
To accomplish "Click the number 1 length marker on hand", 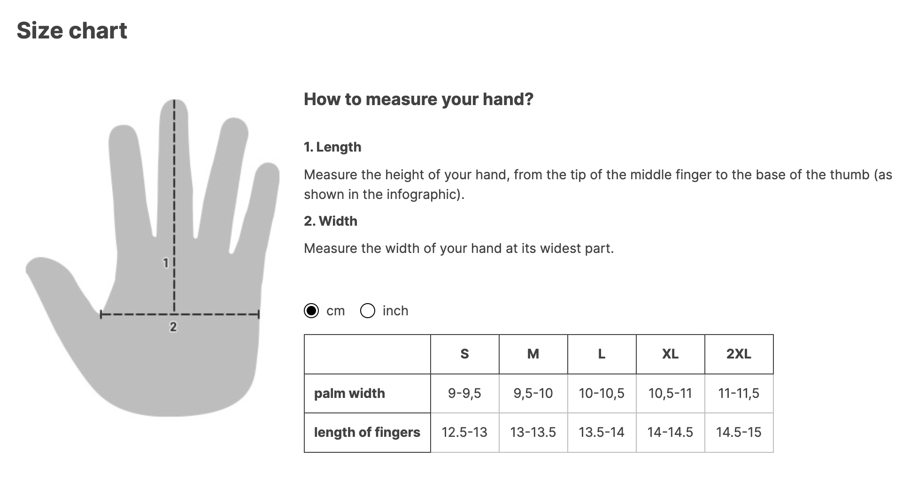I will pyautogui.click(x=165, y=263).
